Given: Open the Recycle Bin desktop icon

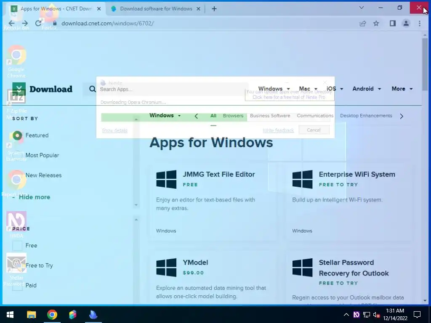Looking at the screenshot, I should pos(16,18).
